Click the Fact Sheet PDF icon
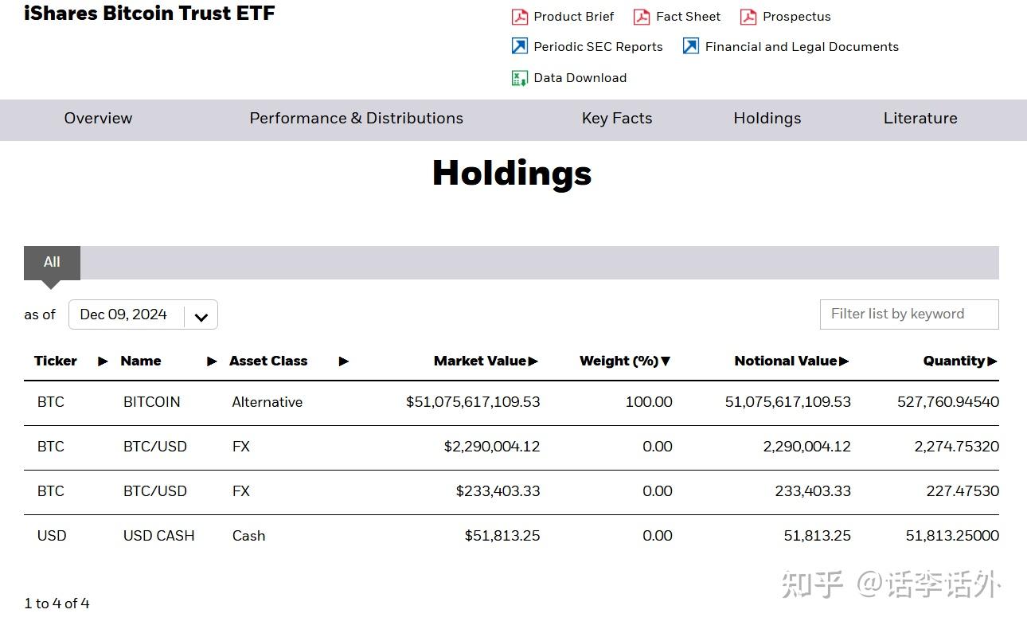 pos(642,17)
